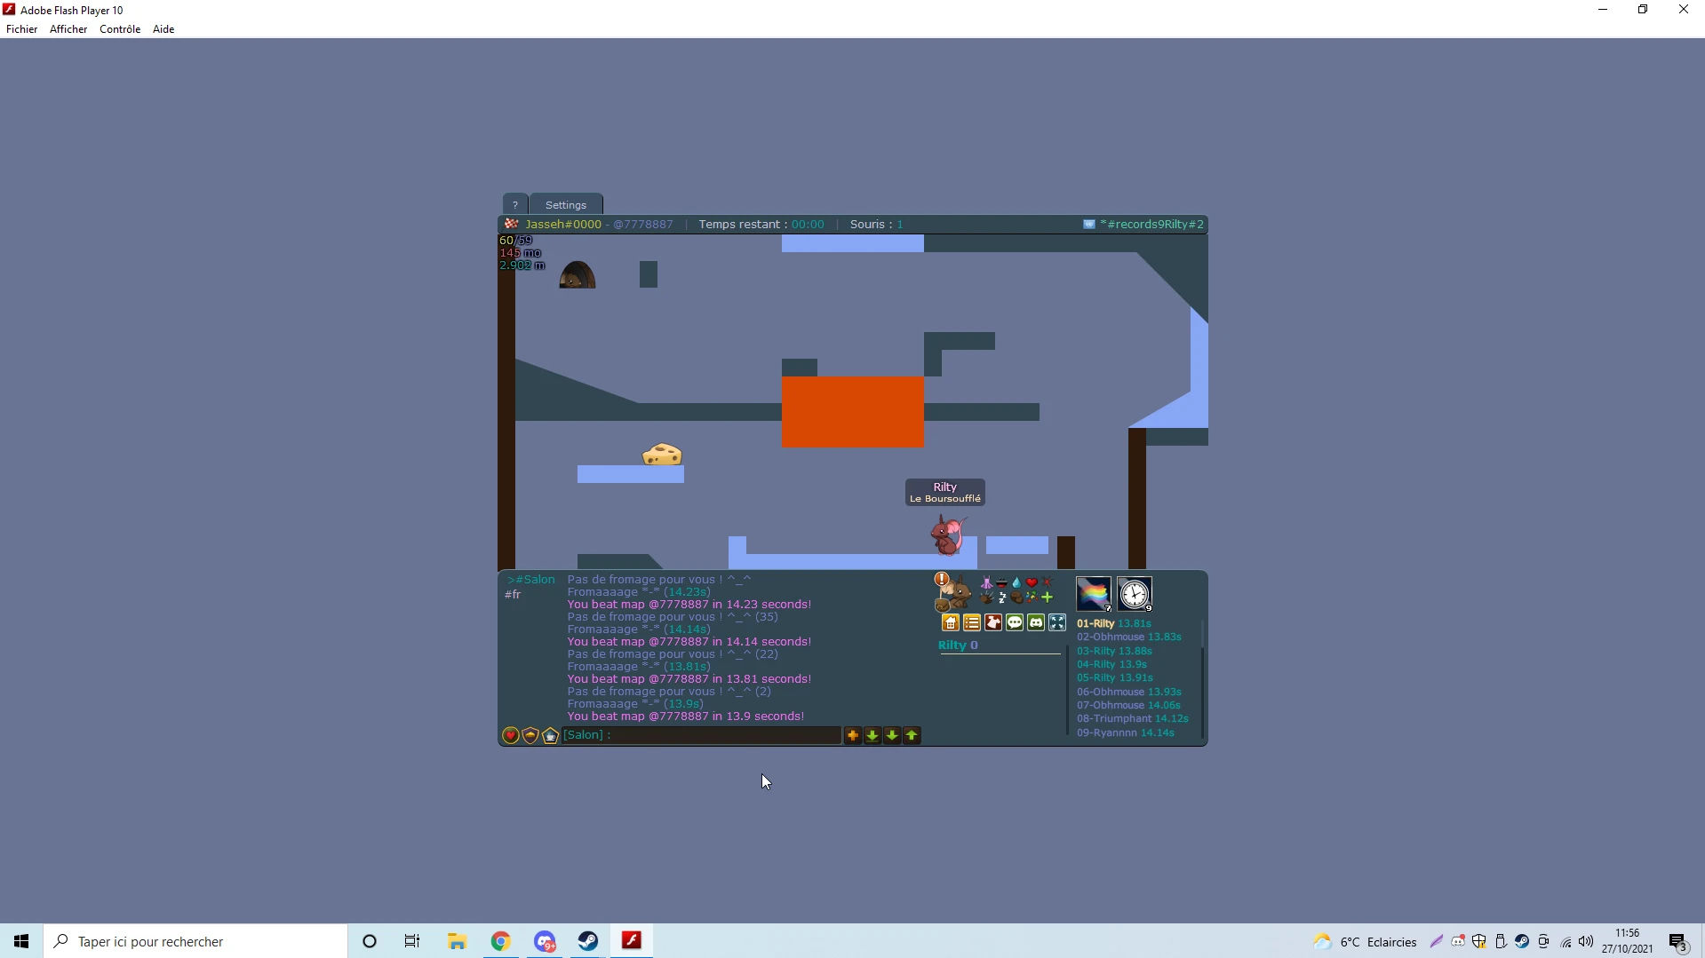Viewport: 1705px width, 958px height.
Task: Click the ZZZ sleep emote
Action: click(x=1002, y=598)
